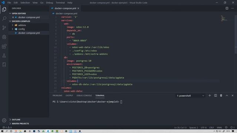This screenshot has width=237, height=133.
Task: Open Source Control view in activity bar
Action: pos(4,28)
